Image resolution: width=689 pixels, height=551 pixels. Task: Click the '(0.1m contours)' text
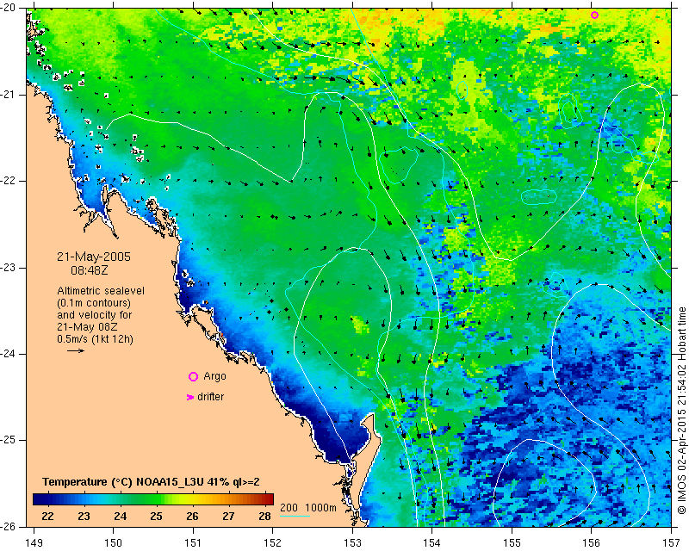click(94, 303)
